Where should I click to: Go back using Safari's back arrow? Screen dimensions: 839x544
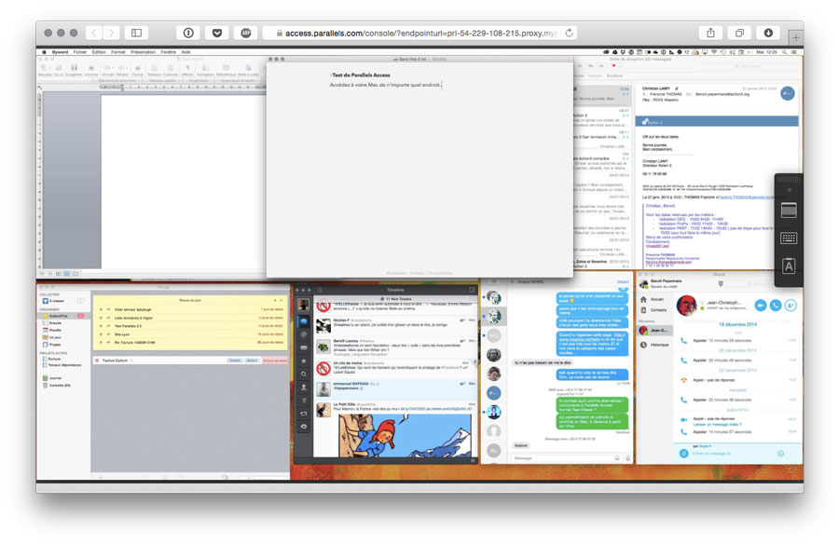94,34
